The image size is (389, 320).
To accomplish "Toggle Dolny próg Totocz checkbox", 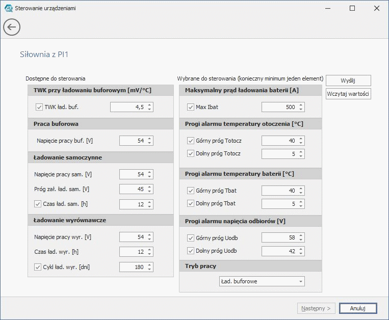I will tap(191, 153).
